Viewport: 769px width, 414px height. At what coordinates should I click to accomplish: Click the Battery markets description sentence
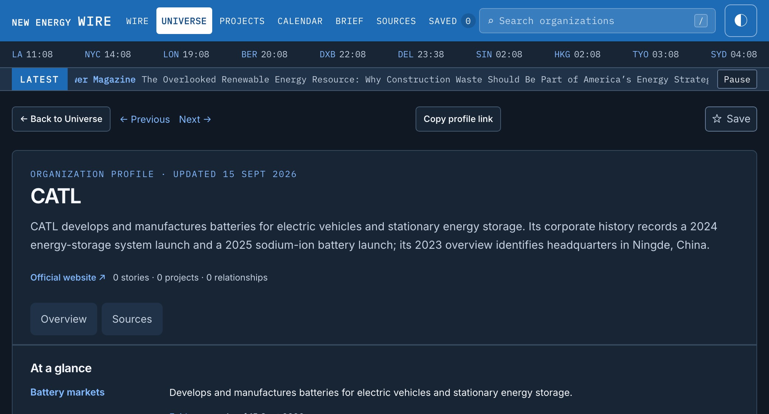(x=371, y=393)
